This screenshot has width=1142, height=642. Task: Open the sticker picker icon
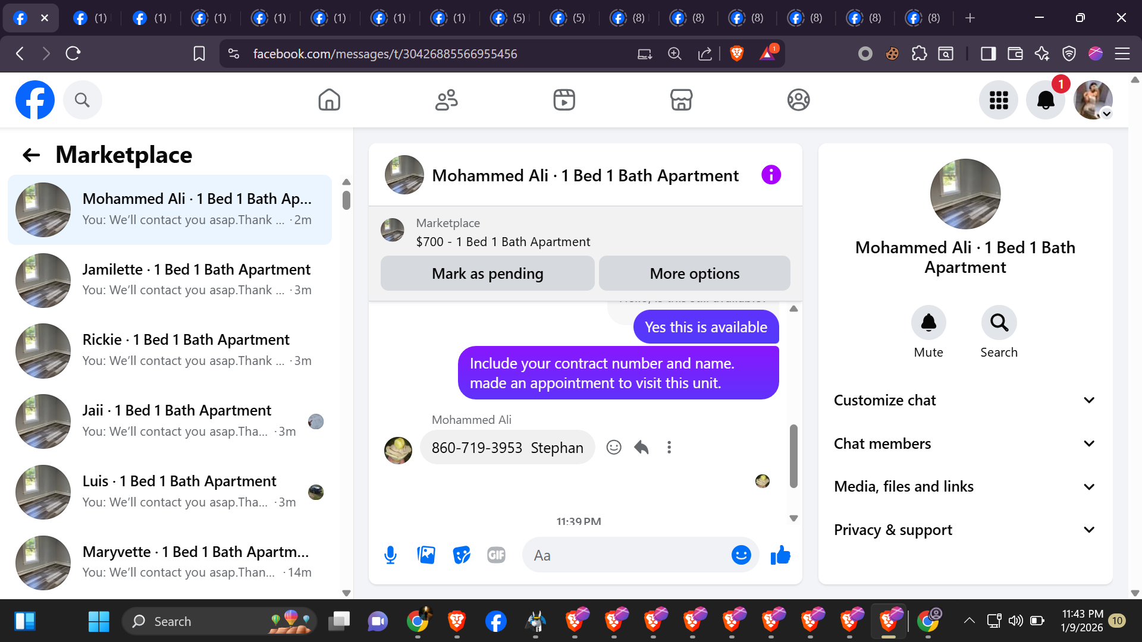(x=462, y=555)
